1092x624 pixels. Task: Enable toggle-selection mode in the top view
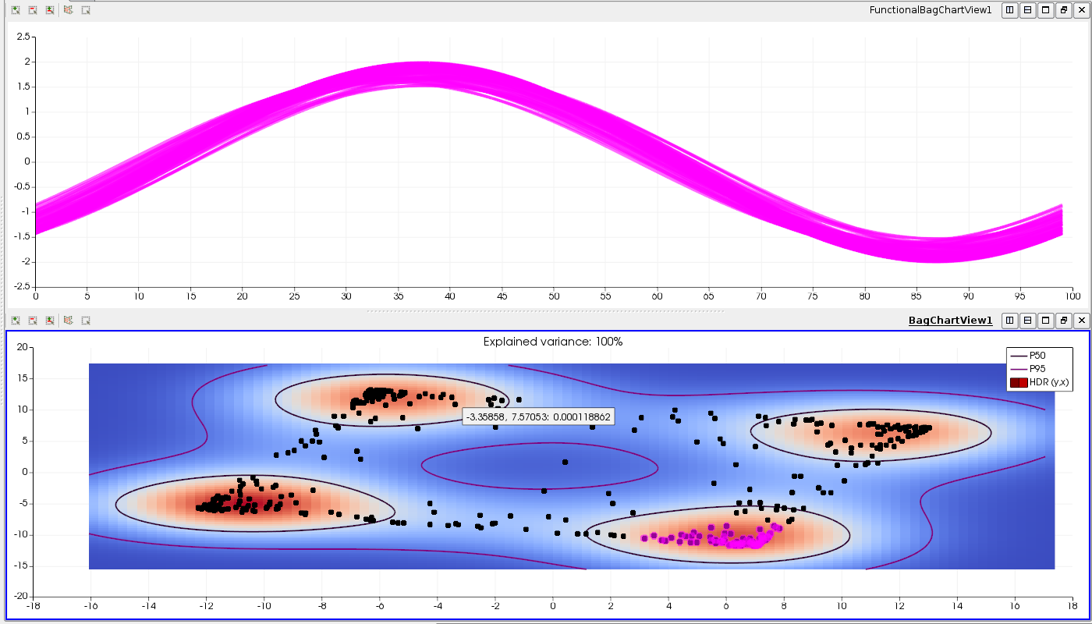pos(48,10)
